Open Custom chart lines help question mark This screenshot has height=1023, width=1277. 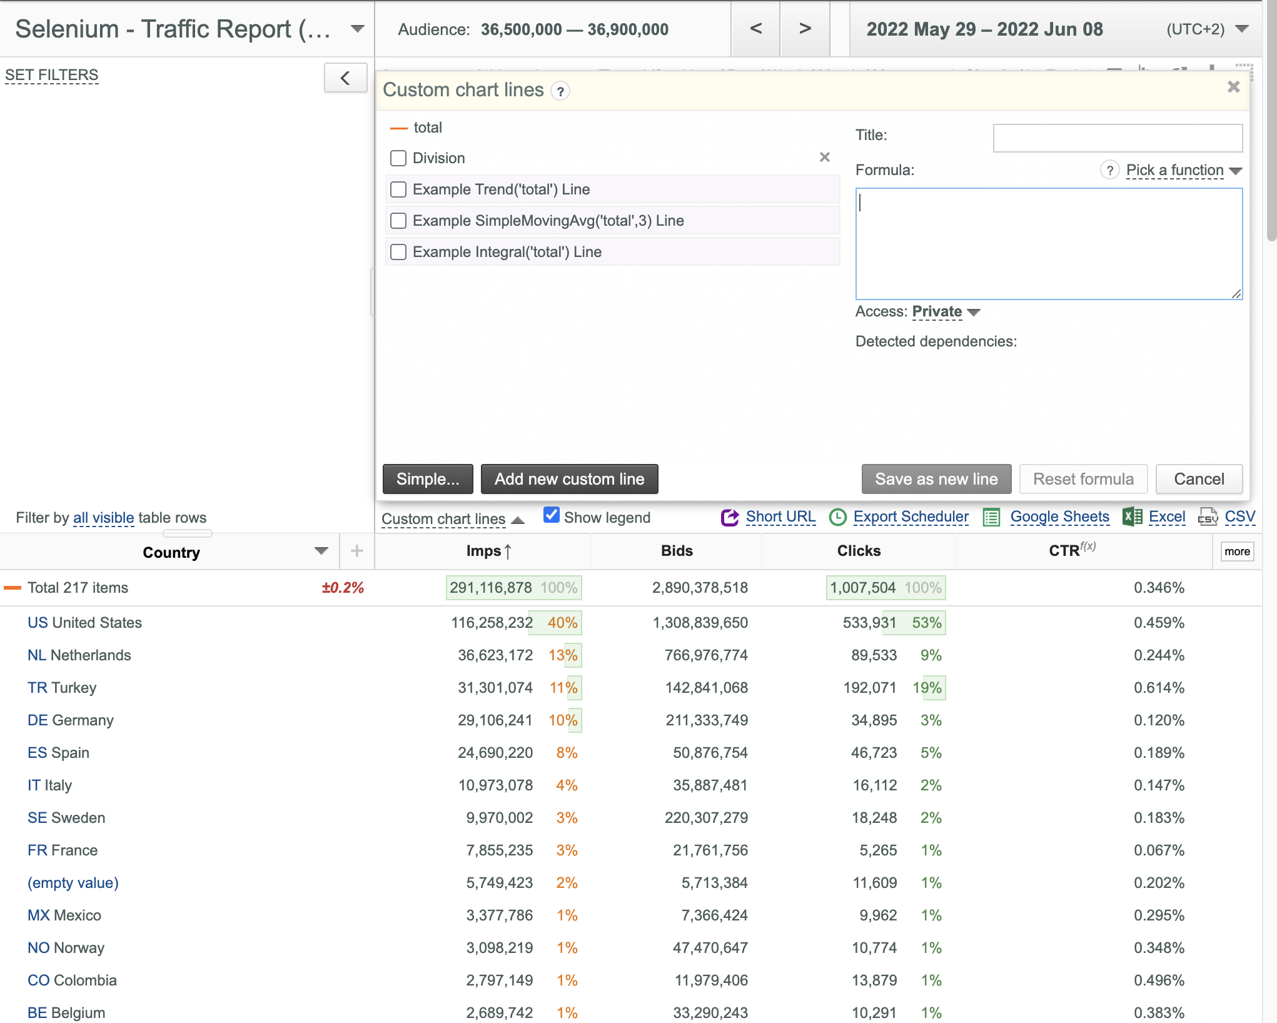(560, 91)
